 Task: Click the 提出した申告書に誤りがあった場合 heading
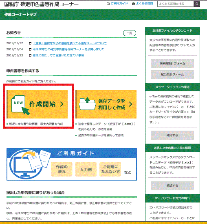tap(35, 192)
